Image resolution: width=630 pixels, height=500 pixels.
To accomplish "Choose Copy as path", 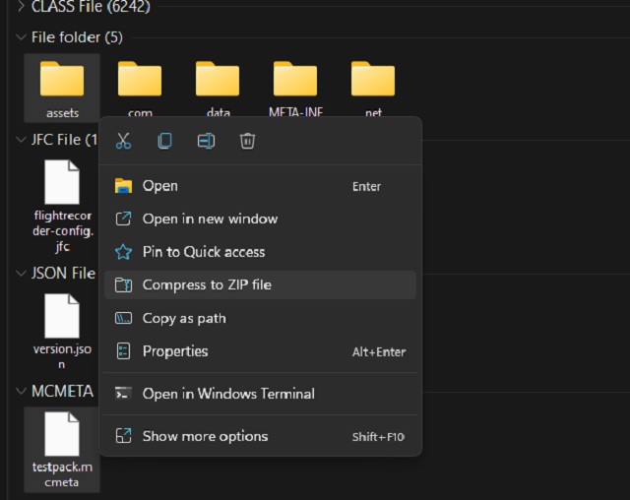I will point(184,318).
